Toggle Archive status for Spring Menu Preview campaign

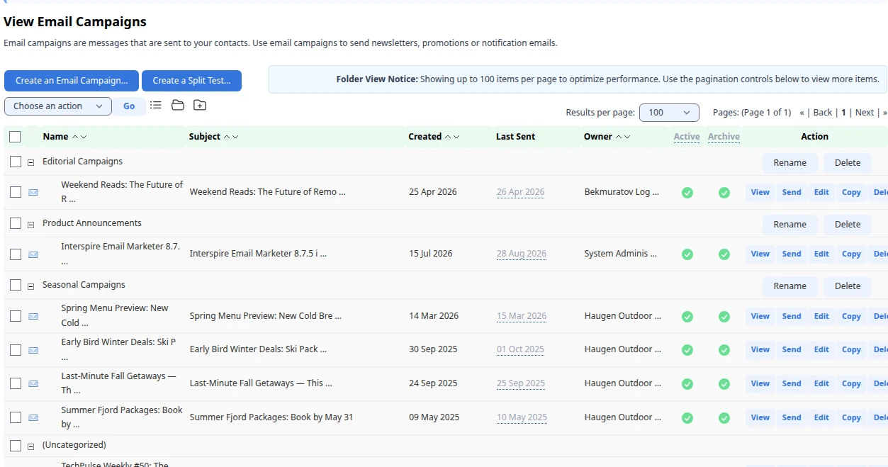tap(724, 316)
